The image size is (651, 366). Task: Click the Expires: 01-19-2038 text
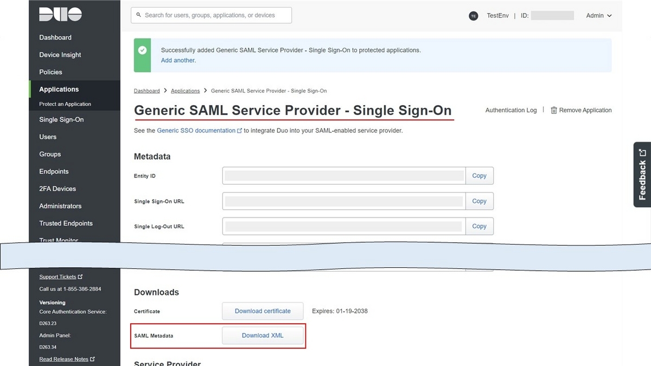point(340,311)
